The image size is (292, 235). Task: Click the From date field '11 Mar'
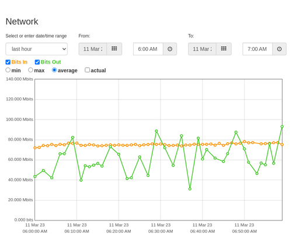click(x=93, y=49)
